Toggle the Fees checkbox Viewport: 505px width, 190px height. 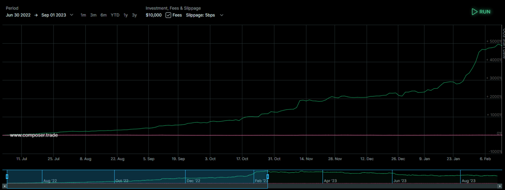168,15
